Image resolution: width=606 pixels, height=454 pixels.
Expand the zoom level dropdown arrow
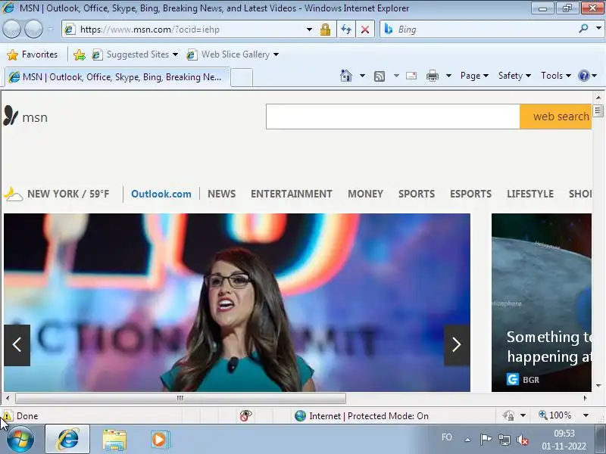586,415
